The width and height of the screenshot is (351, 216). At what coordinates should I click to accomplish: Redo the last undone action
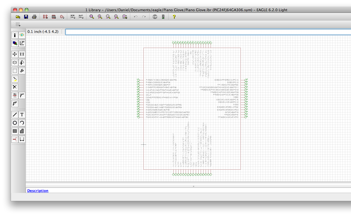144,17
